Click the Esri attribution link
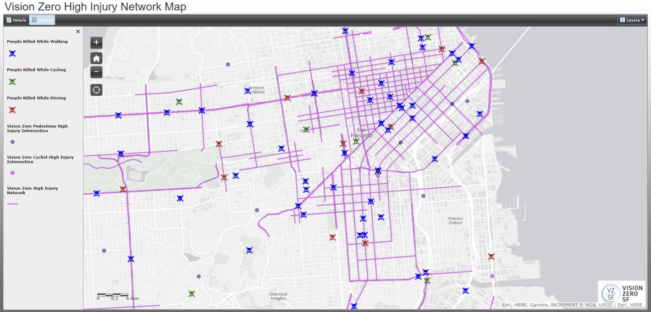 pos(507,304)
